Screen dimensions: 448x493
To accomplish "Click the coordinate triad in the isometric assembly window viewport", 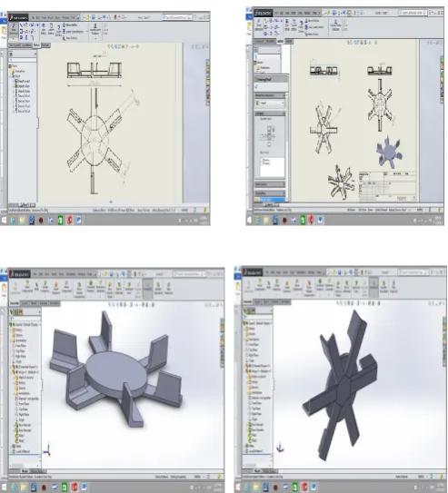I will tap(47, 449).
